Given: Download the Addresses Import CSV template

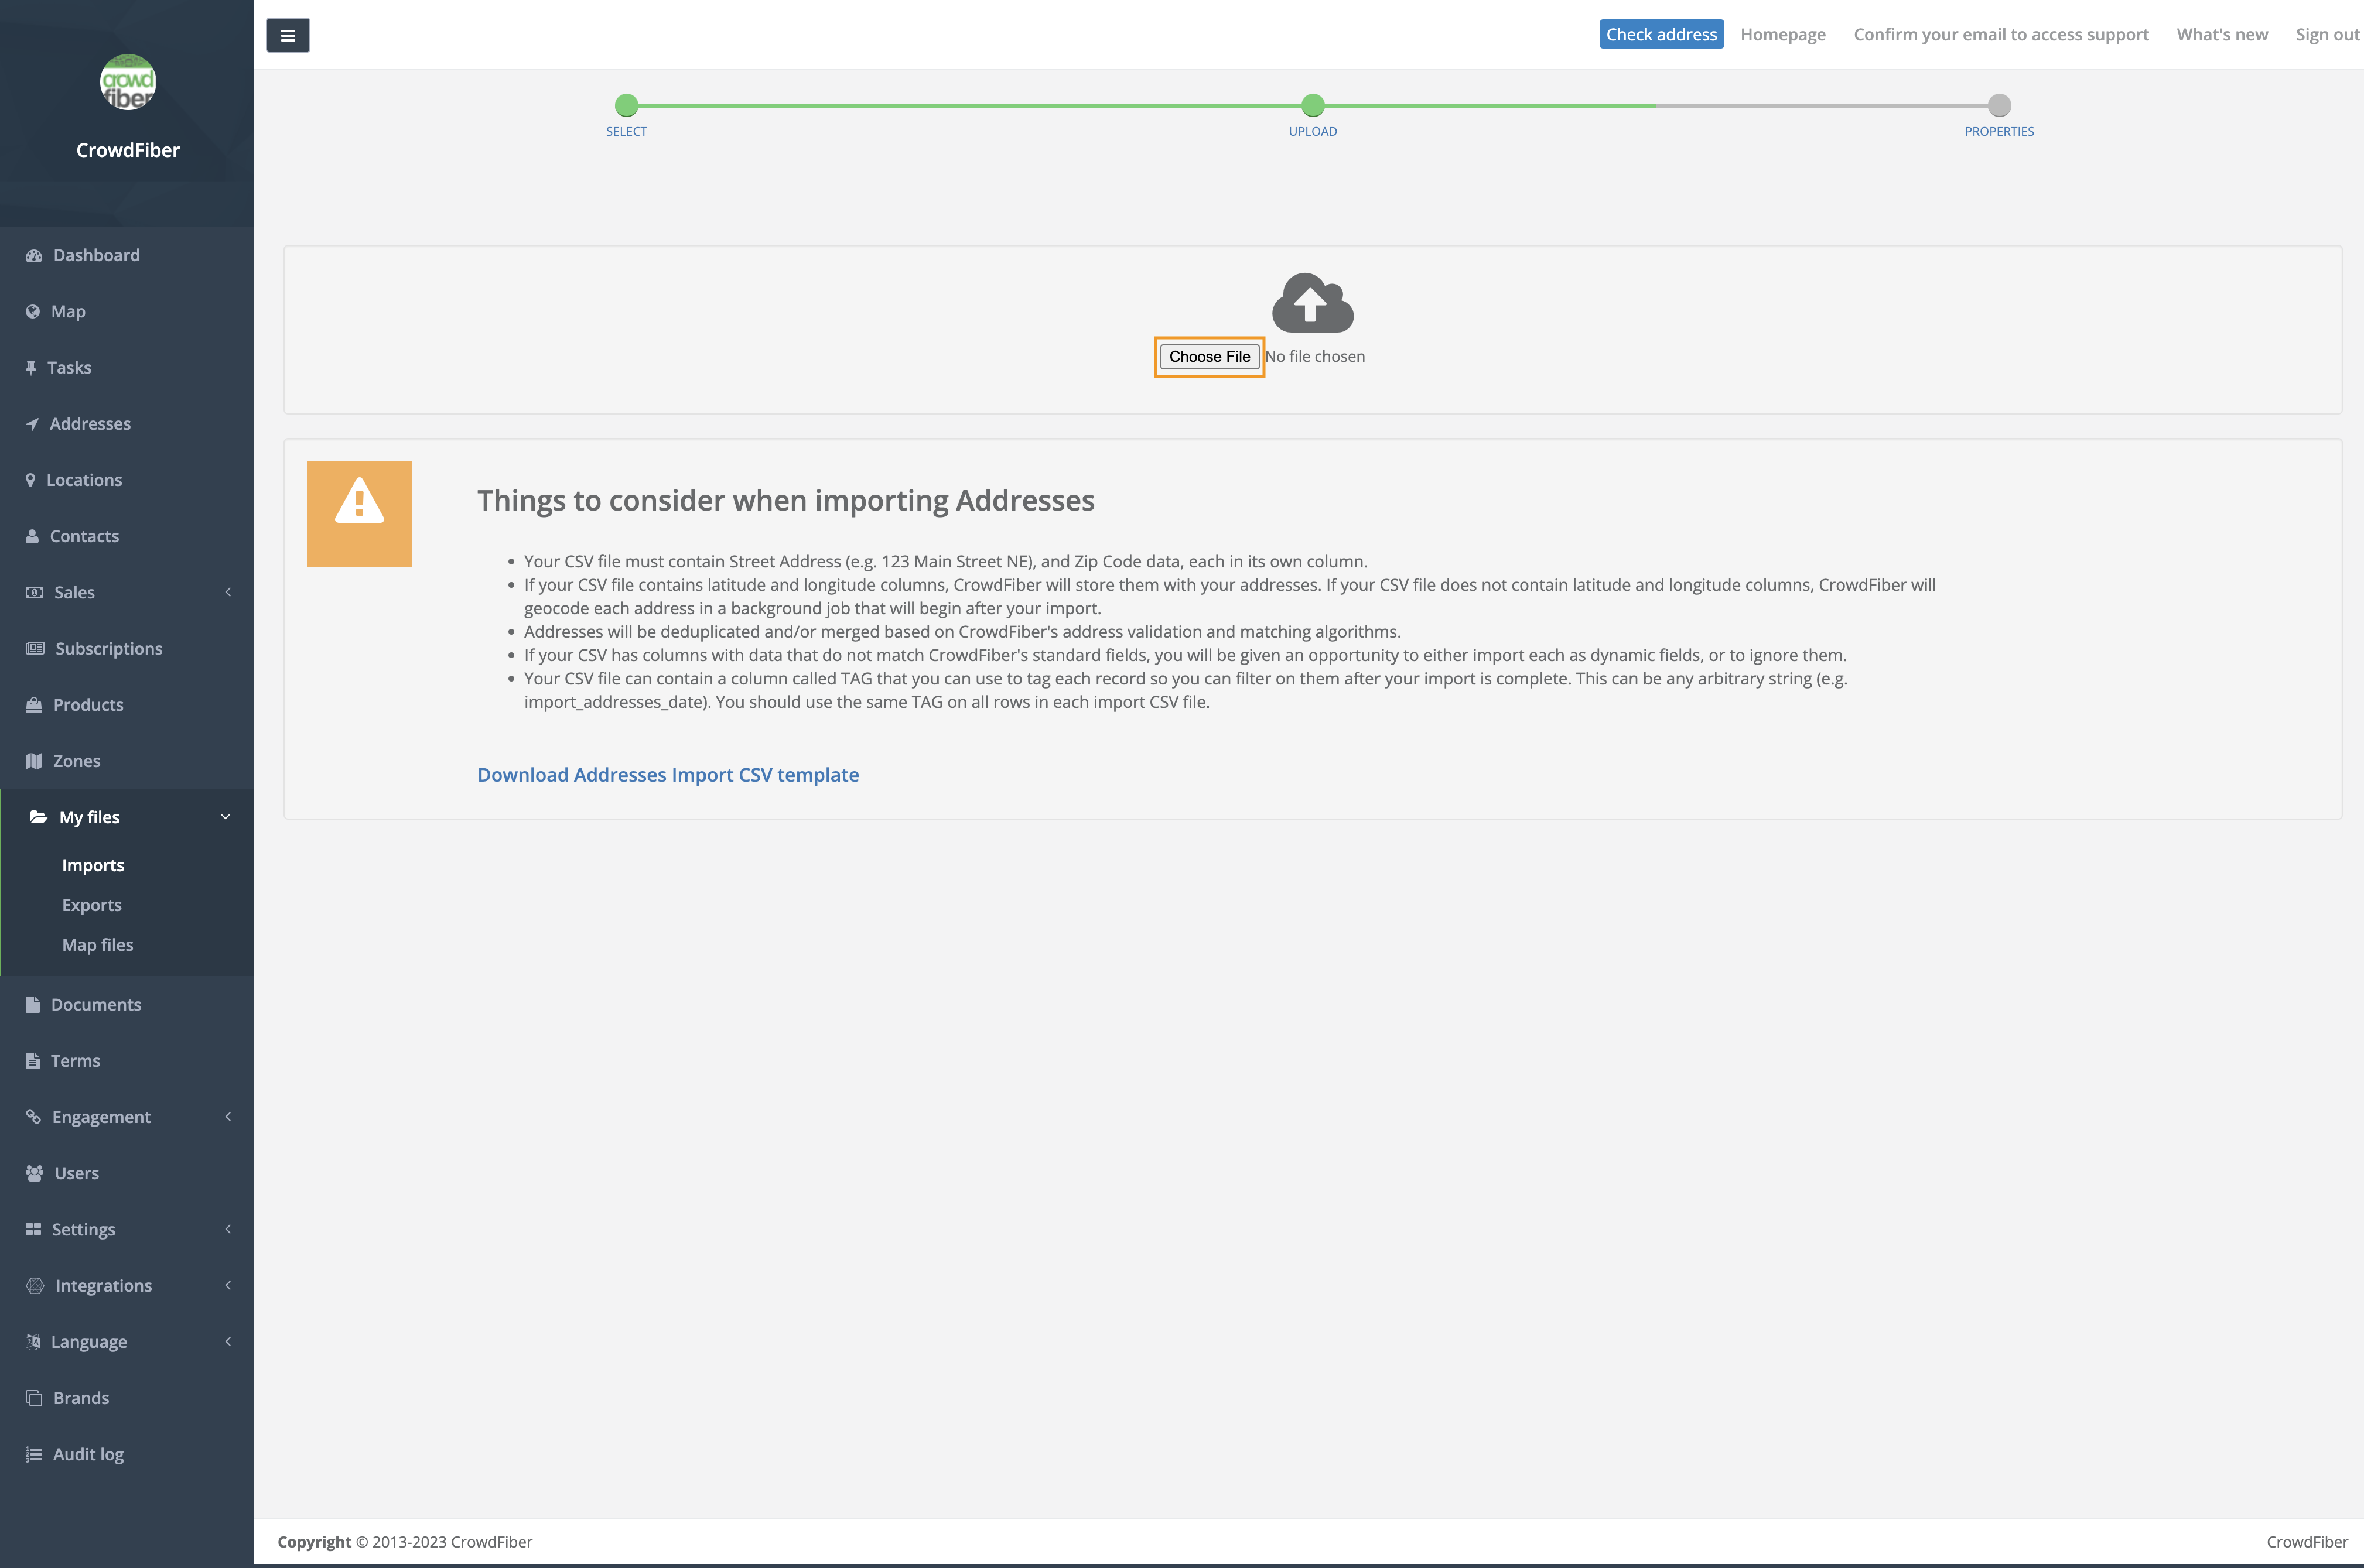Looking at the screenshot, I should point(667,774).
